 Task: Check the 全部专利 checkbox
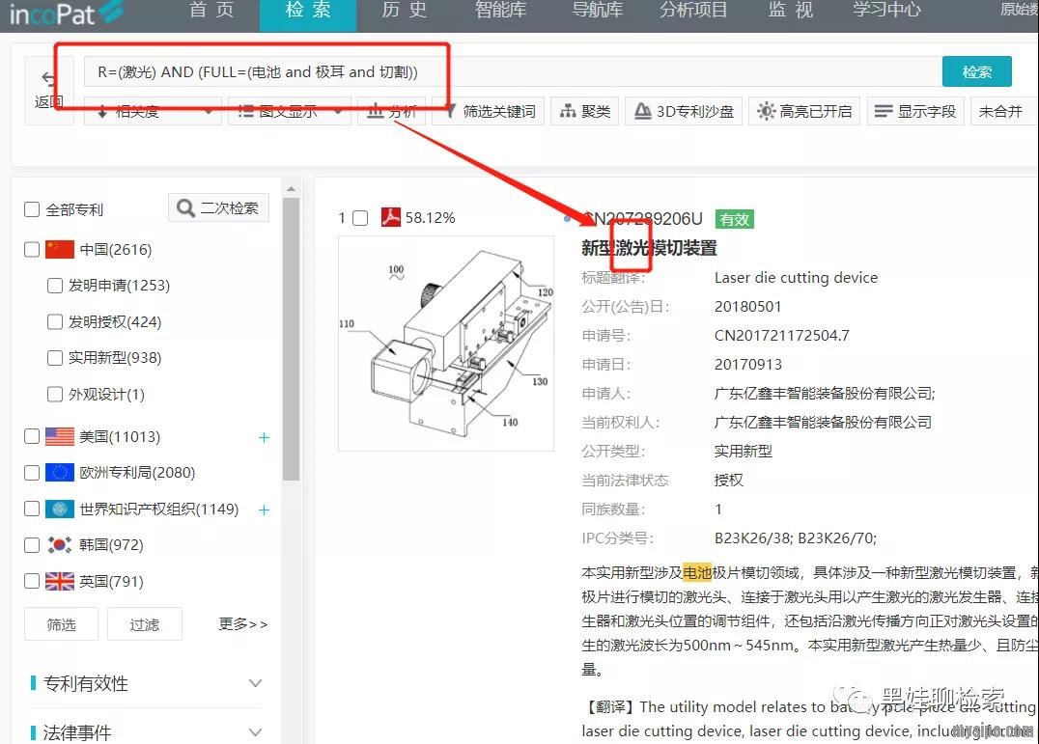[32, 209]
